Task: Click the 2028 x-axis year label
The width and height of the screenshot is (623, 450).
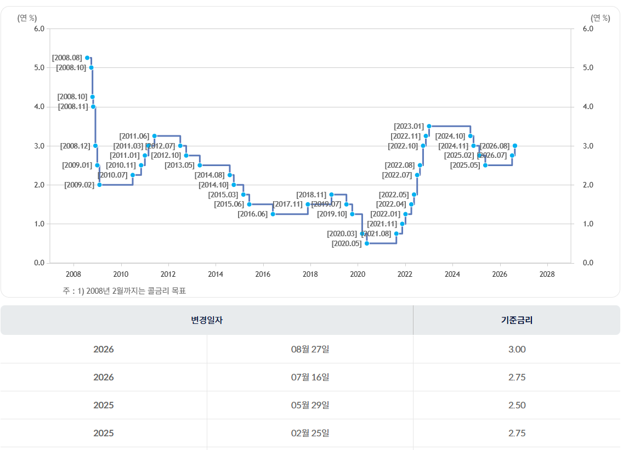Action: click(x=547, y=274)
